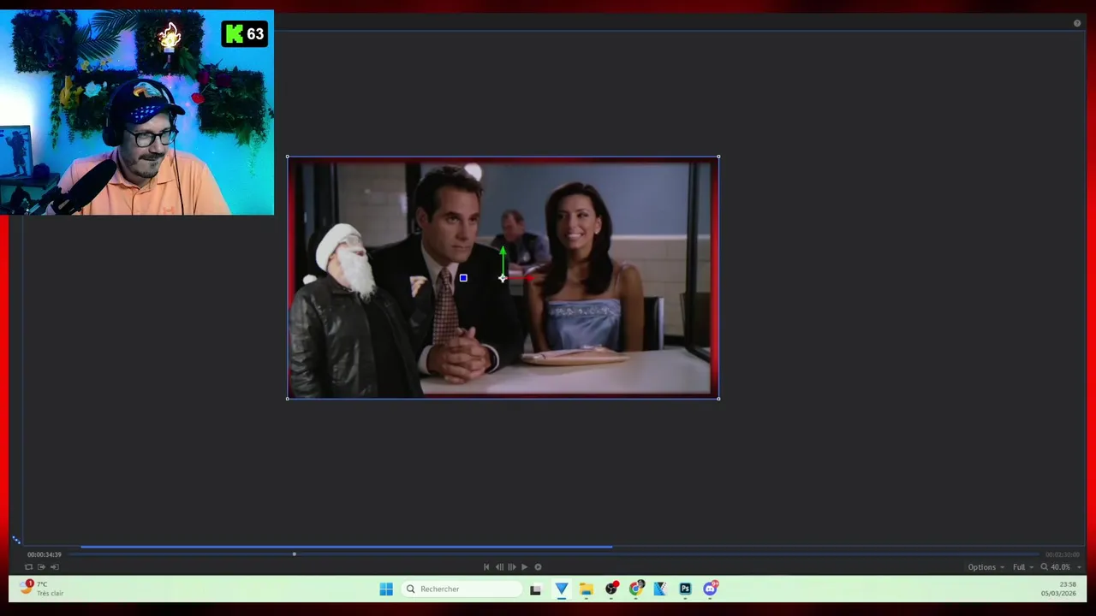
Task: Click the current timecode 00:00:34:39
Action: click(x=45, y=554)
